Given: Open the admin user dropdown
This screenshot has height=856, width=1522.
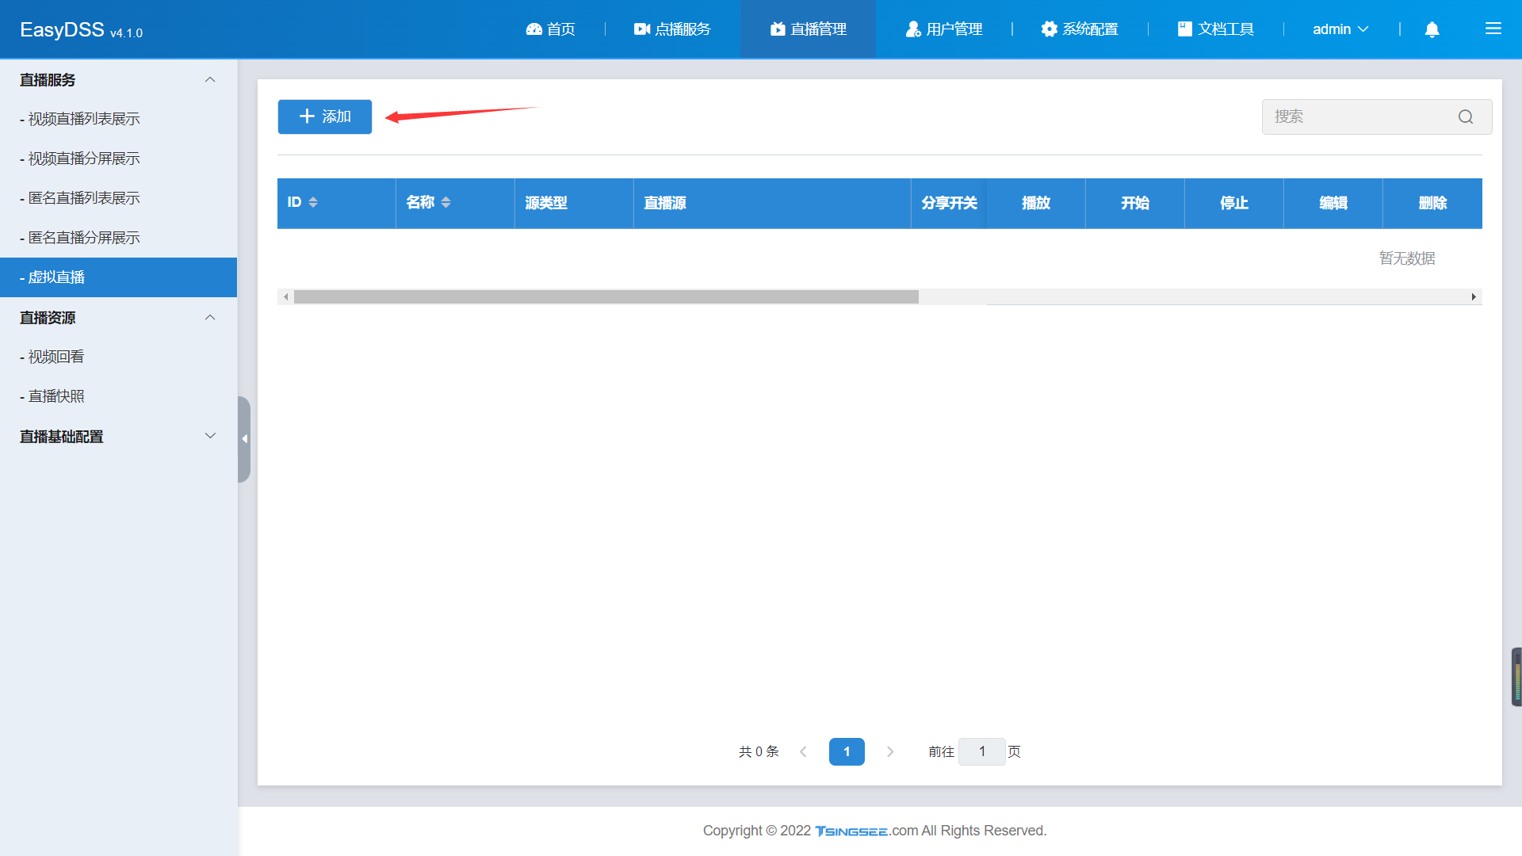Looking at the screenshot, I should coord(1340,29).
